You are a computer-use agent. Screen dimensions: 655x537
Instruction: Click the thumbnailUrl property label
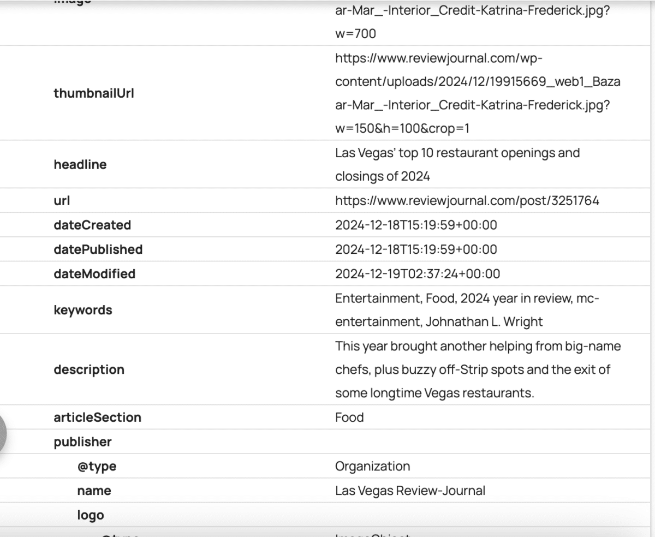click(x=94, y=93)
